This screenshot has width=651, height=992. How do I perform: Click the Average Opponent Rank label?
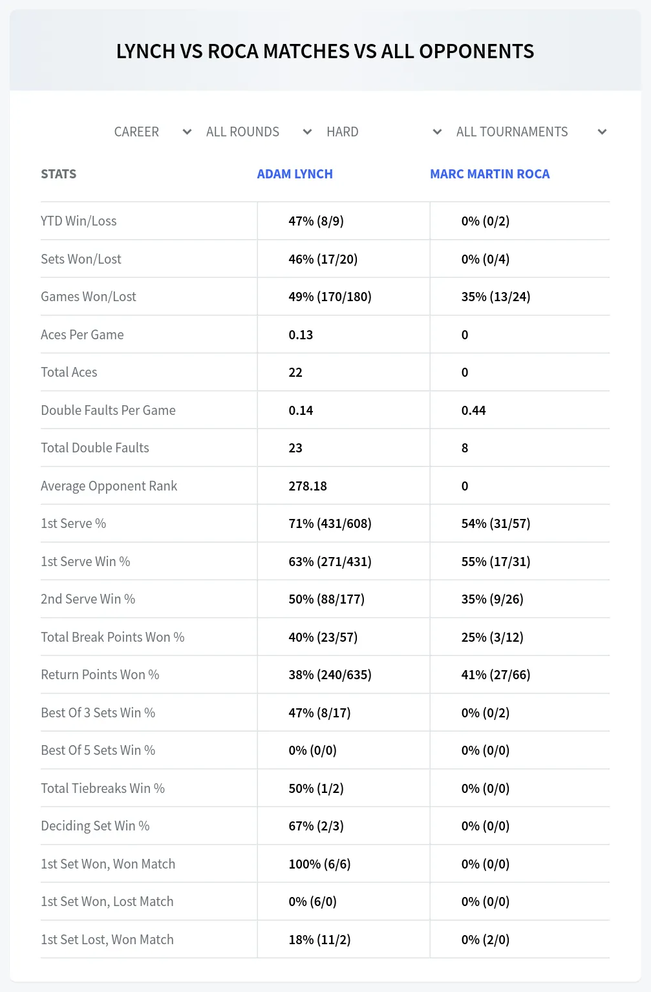click(109, 486)
